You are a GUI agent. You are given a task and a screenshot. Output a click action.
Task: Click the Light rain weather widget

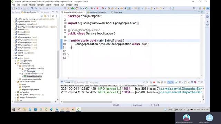pyautogui.click(x=173, y=110)
